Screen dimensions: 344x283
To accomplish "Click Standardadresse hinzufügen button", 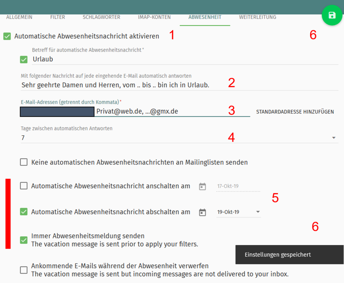I will 295,112.
